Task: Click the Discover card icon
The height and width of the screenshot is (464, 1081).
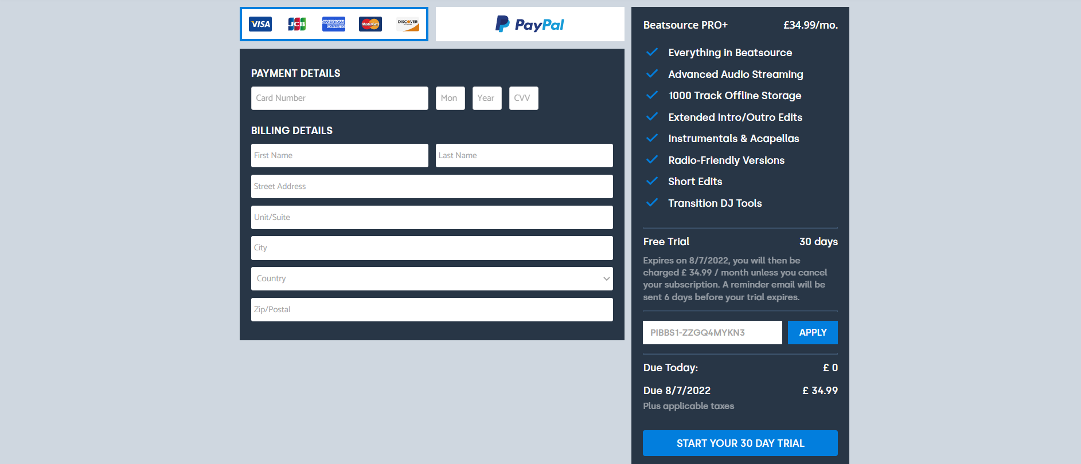Action: click(408, 24)
